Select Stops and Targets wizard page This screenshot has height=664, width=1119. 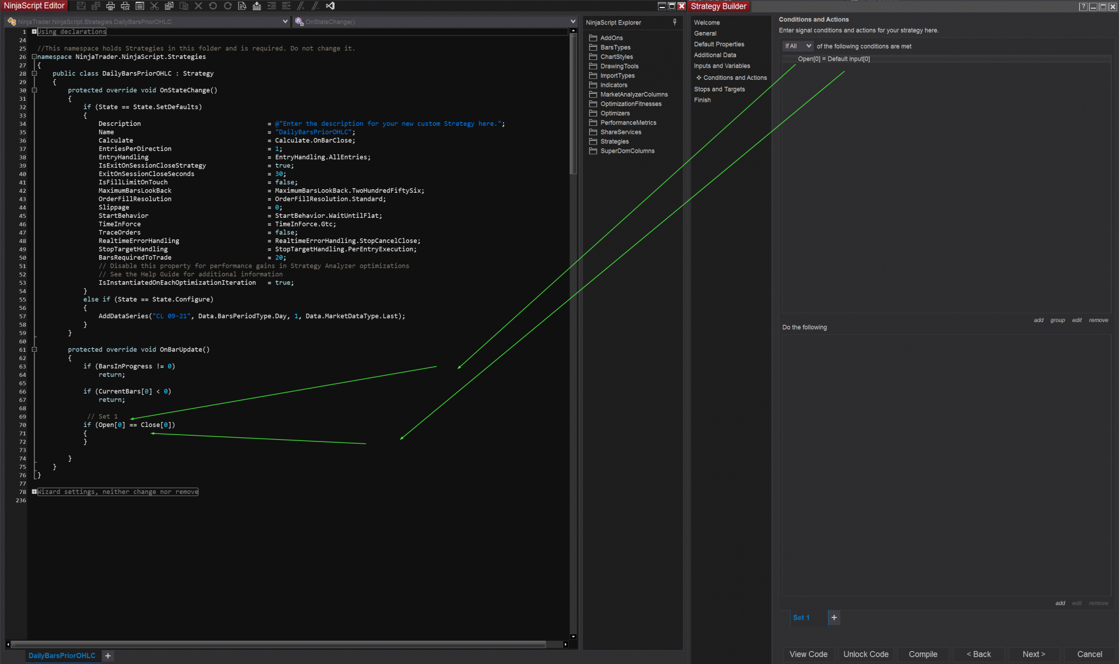pos(719,89)
